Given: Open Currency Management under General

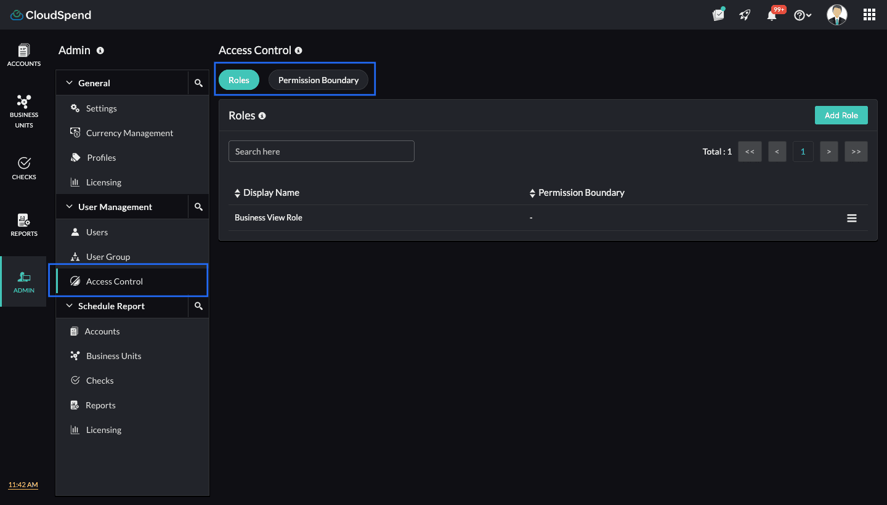Looking at the screenshot, I should [129, 133].
